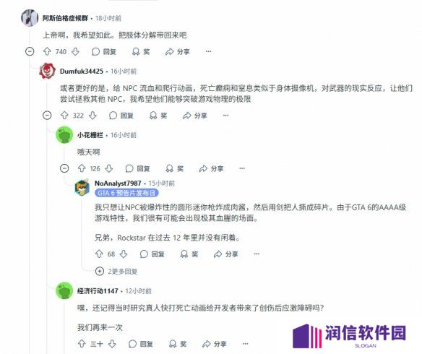
Task: Expand the 2更多回复 hidden replies
Action: pyautogui.click(x=116, y=271)
